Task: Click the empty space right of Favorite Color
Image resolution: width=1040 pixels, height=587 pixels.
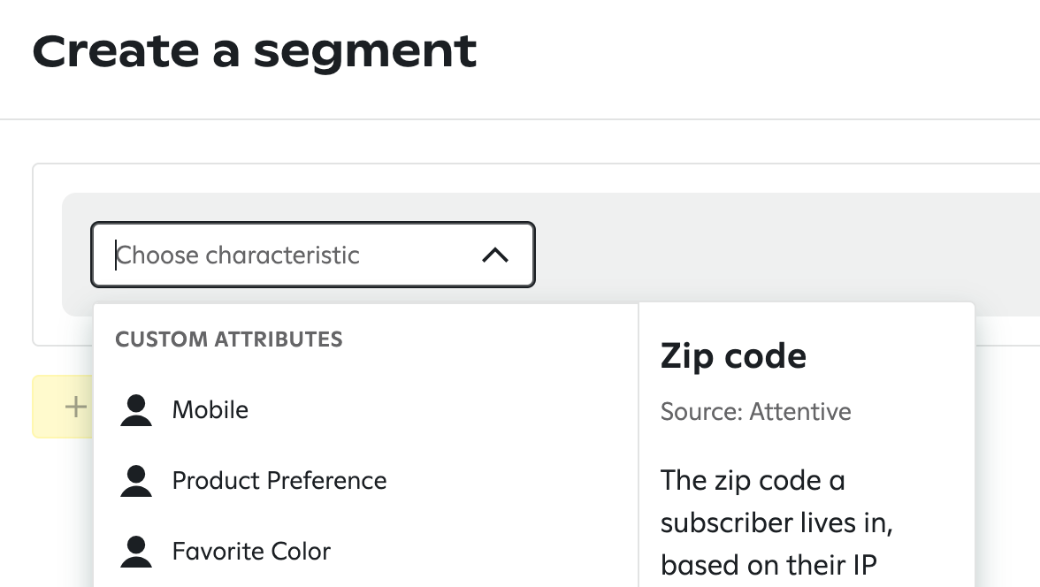Action: 486,552
